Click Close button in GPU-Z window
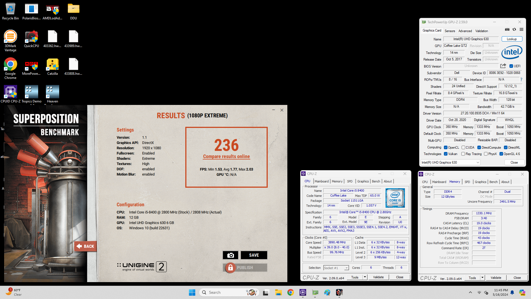This screenshot has width=531, height=299. [514, 163]
